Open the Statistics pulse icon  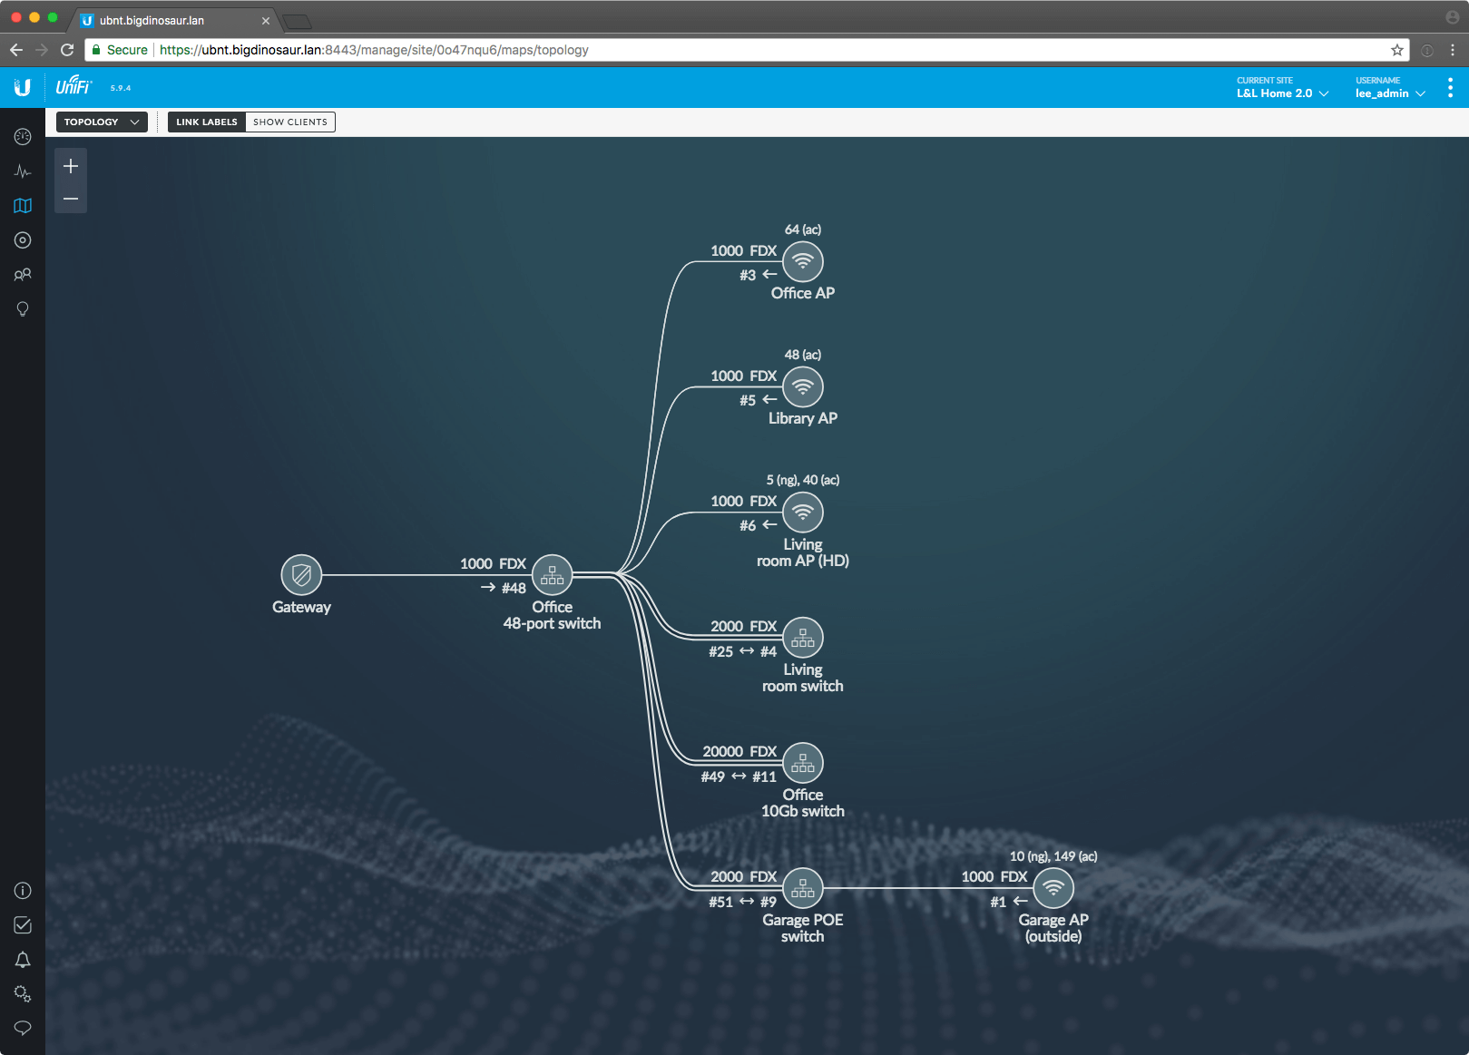(23, 171)
